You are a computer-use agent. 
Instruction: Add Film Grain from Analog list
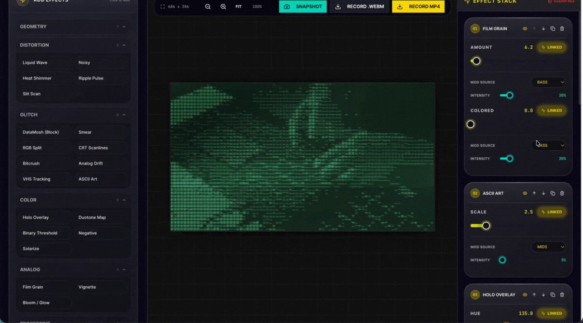[45, 287]
